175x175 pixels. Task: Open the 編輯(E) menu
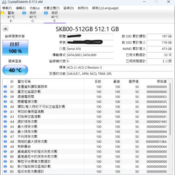point(21,8)
